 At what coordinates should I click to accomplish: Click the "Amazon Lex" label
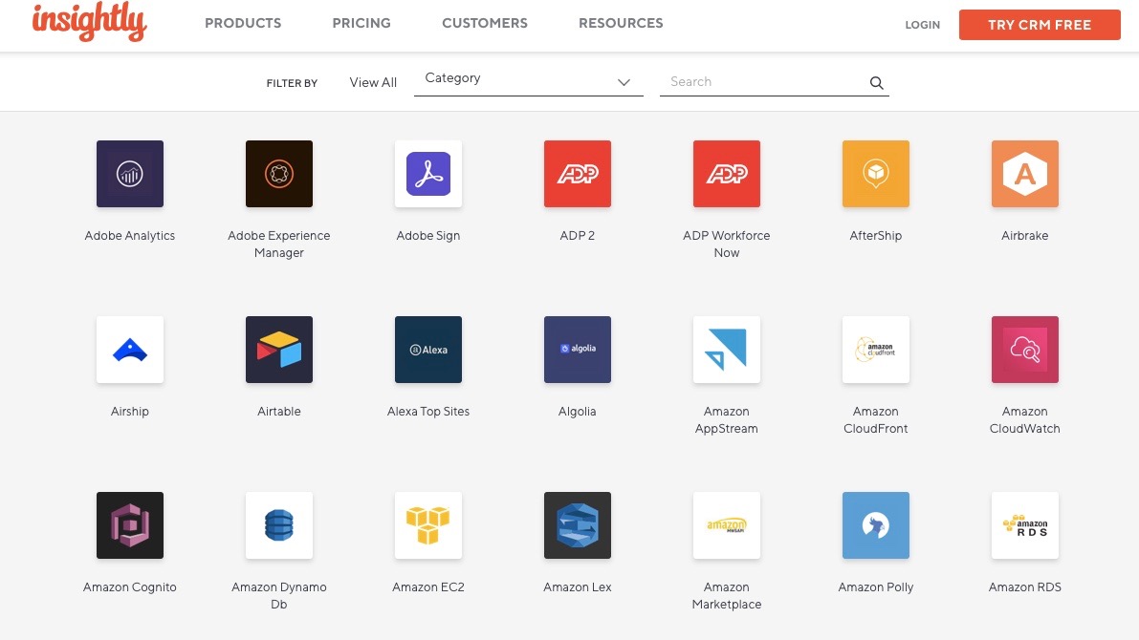tap(578, 587)
